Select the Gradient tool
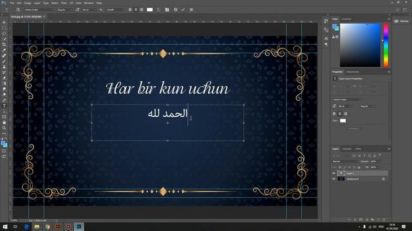Viewport: 412px width, 231px height. tap(4, 83)
